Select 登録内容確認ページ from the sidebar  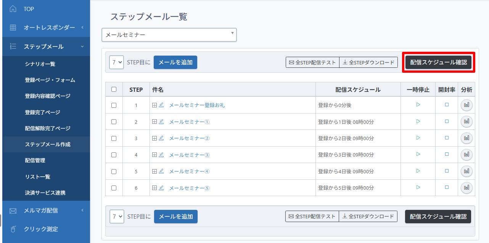coord(48,96)
